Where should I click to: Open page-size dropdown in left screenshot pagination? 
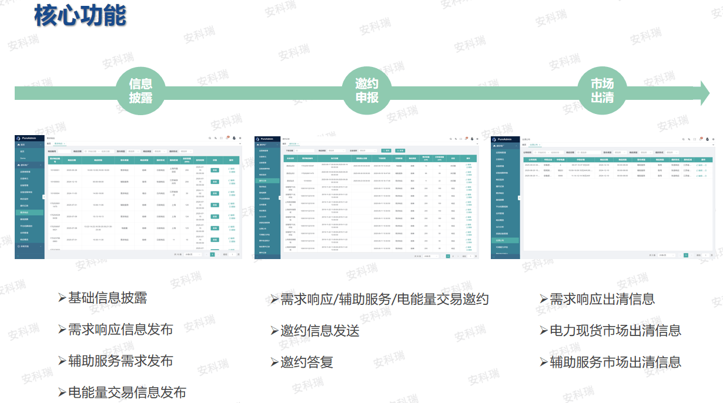pos(193,254)
